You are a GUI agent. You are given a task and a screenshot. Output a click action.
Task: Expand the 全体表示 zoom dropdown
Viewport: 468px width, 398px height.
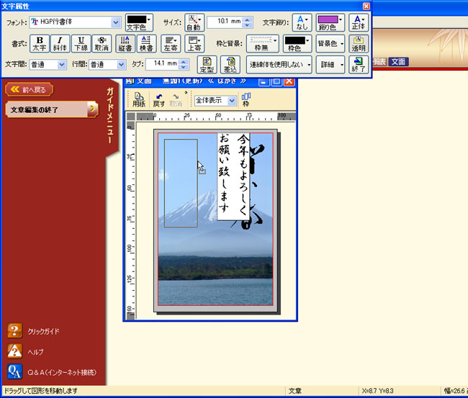pyautogui.click(x=232, y=101)
